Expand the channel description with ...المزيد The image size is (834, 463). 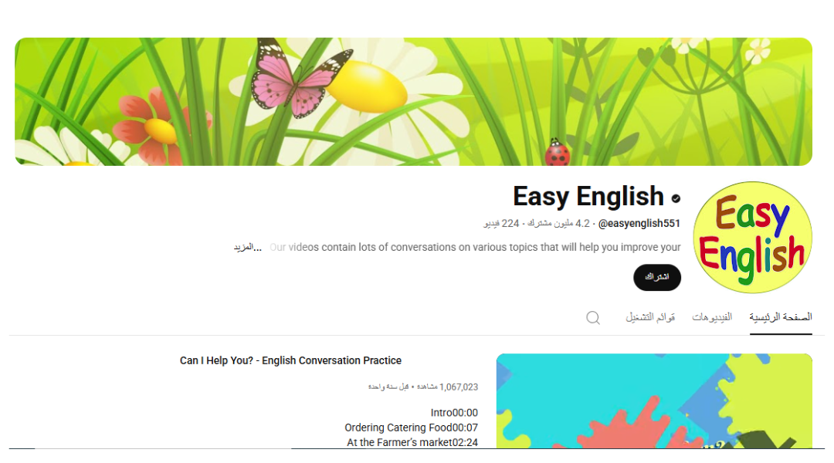click(x=248, y=247)
